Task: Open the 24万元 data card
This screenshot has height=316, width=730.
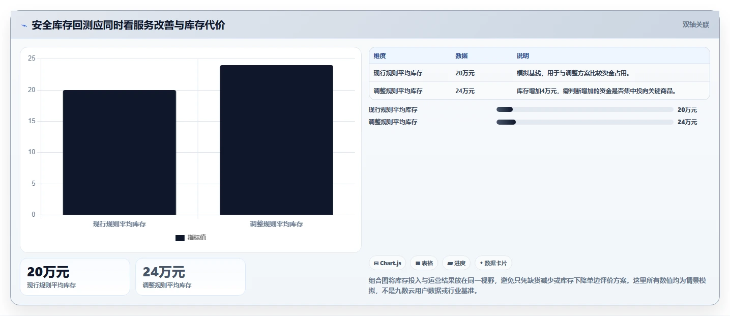Action: pos(190,277)
